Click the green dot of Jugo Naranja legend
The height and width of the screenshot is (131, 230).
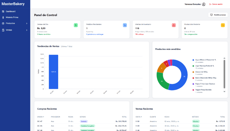point(193,66)
